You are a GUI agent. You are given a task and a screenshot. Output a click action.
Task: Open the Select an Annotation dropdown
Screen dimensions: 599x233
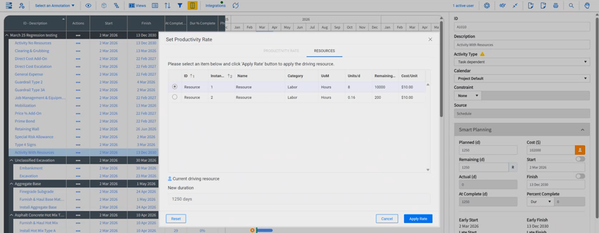click(x=54, y=6)
